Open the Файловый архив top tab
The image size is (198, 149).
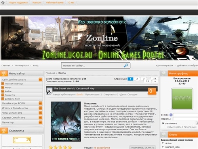pyautogui.click(x=55, y=2)
